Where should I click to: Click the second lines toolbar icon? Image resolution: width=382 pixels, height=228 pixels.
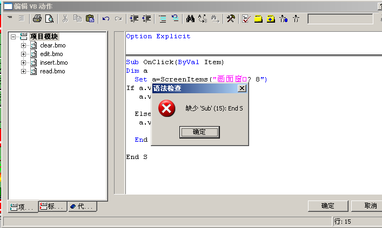point(22,18)
